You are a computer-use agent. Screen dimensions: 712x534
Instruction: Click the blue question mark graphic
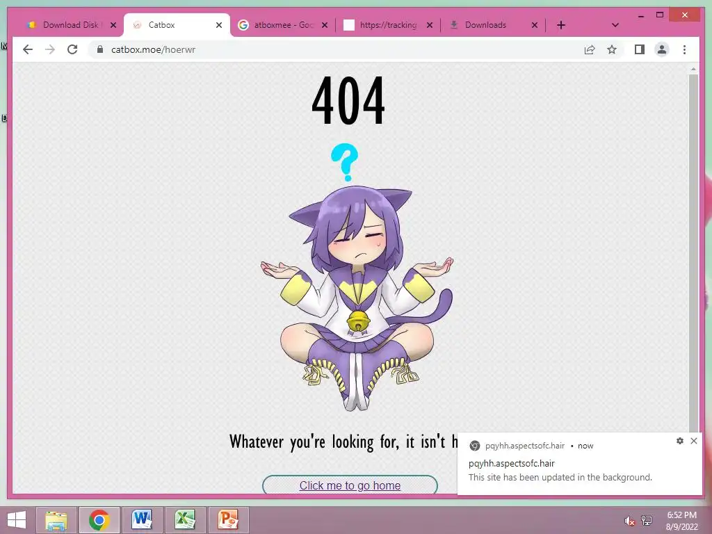(345, 162)
